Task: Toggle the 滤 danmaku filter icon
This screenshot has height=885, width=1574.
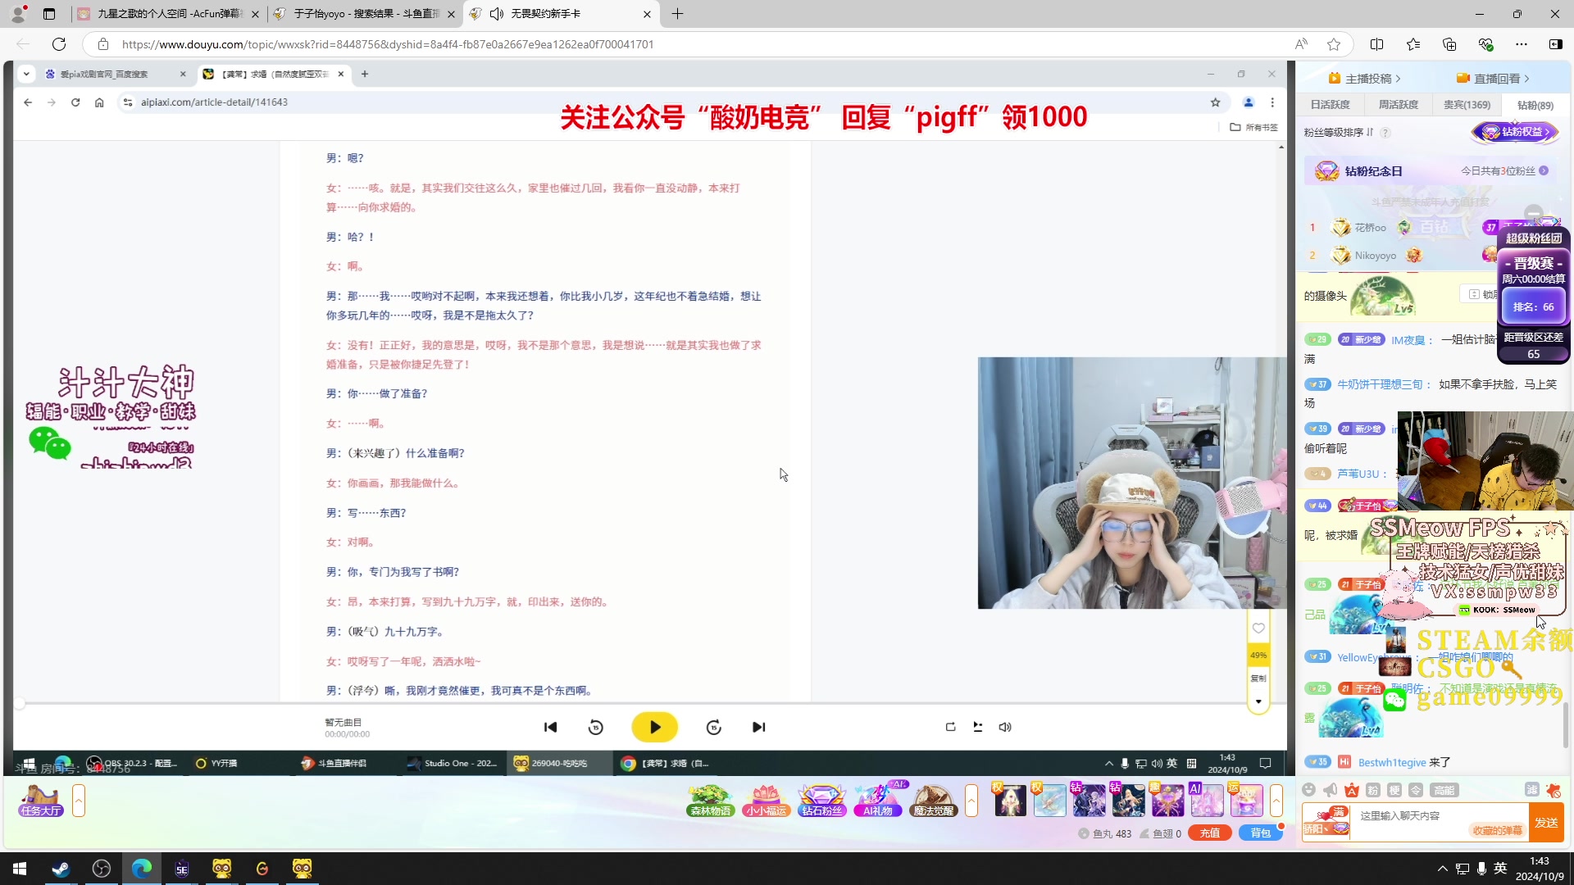Action: click(x=1531, y=790)
